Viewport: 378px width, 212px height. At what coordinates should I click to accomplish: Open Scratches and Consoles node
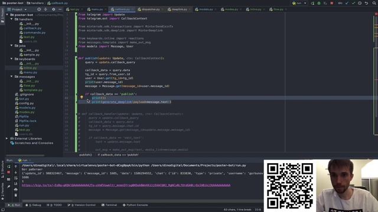(34, 143)
